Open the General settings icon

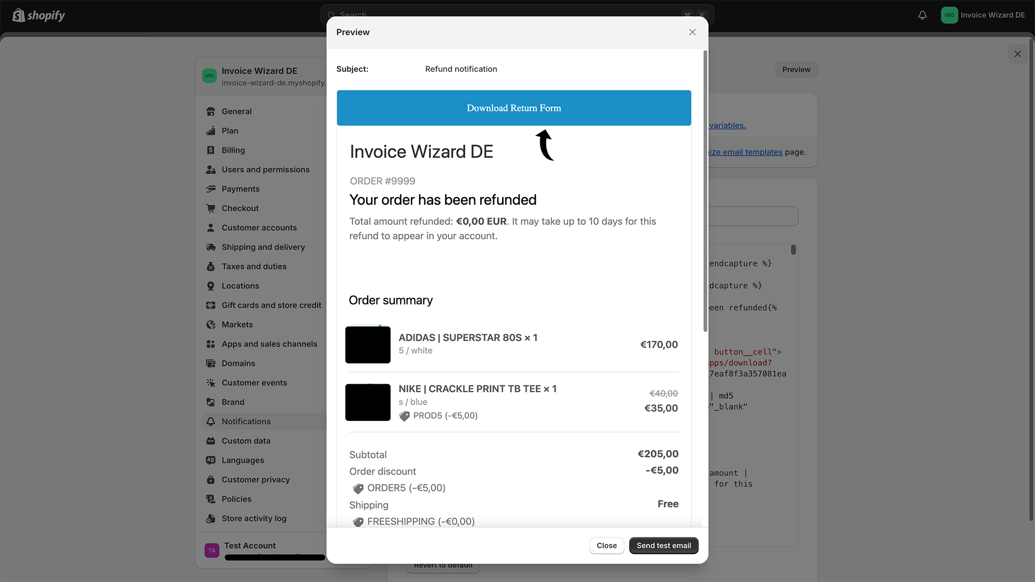211,112
